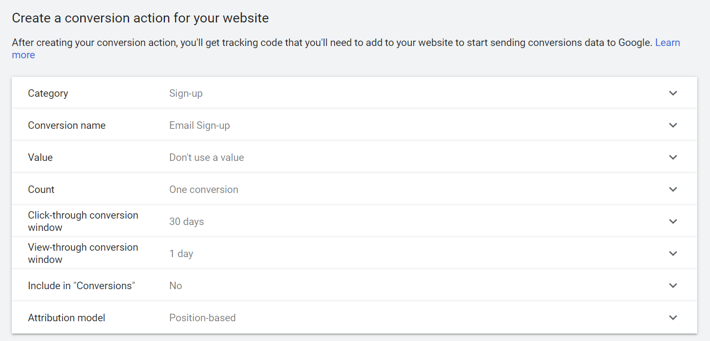Click the Attribution model row label

(x=66, y=317)
